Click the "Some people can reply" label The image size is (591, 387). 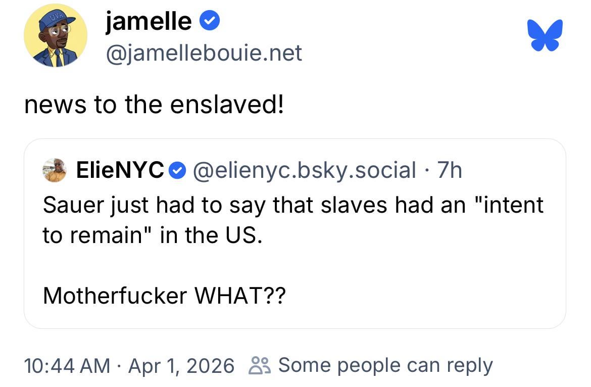point(385,365)
